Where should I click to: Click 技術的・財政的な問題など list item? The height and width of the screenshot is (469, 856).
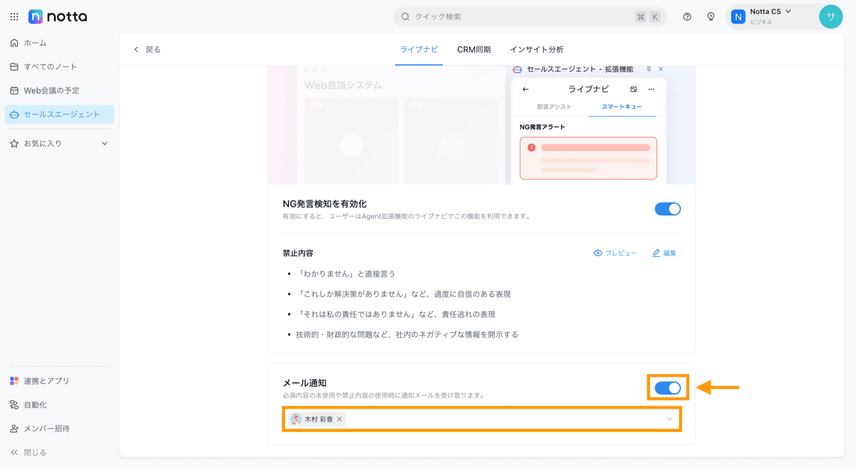(x=407, y=335)
